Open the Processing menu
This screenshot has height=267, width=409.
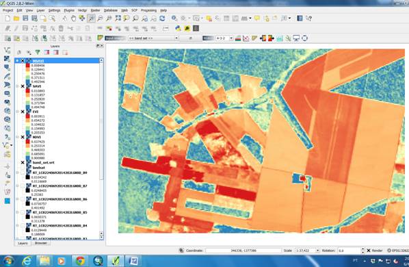click(x=148, y=10)
